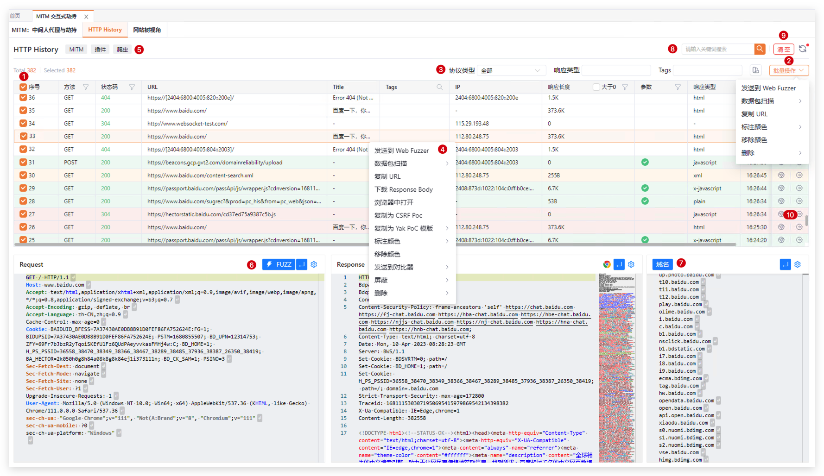
Task: Click the filter icon on 方法 column
Action: pyautogui.click(x=86, y=87)
